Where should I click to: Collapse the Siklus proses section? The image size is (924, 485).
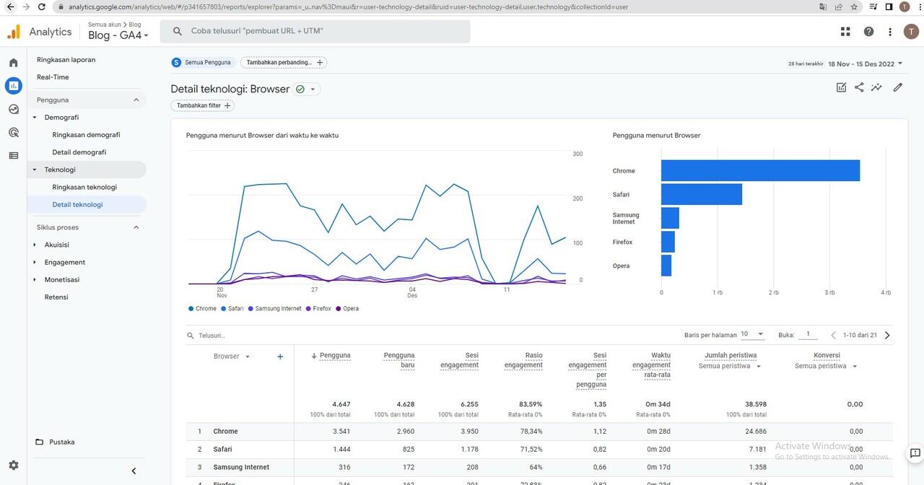pyautogui.click(x=136, y=227)
